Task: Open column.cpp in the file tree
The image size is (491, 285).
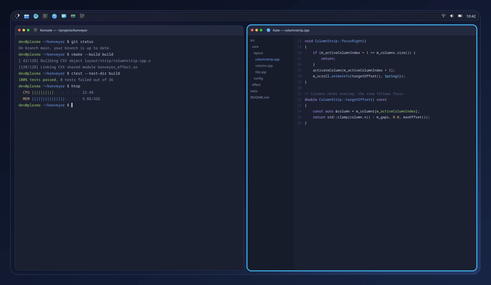Action: pyautogui.click(x=264, y=65)
